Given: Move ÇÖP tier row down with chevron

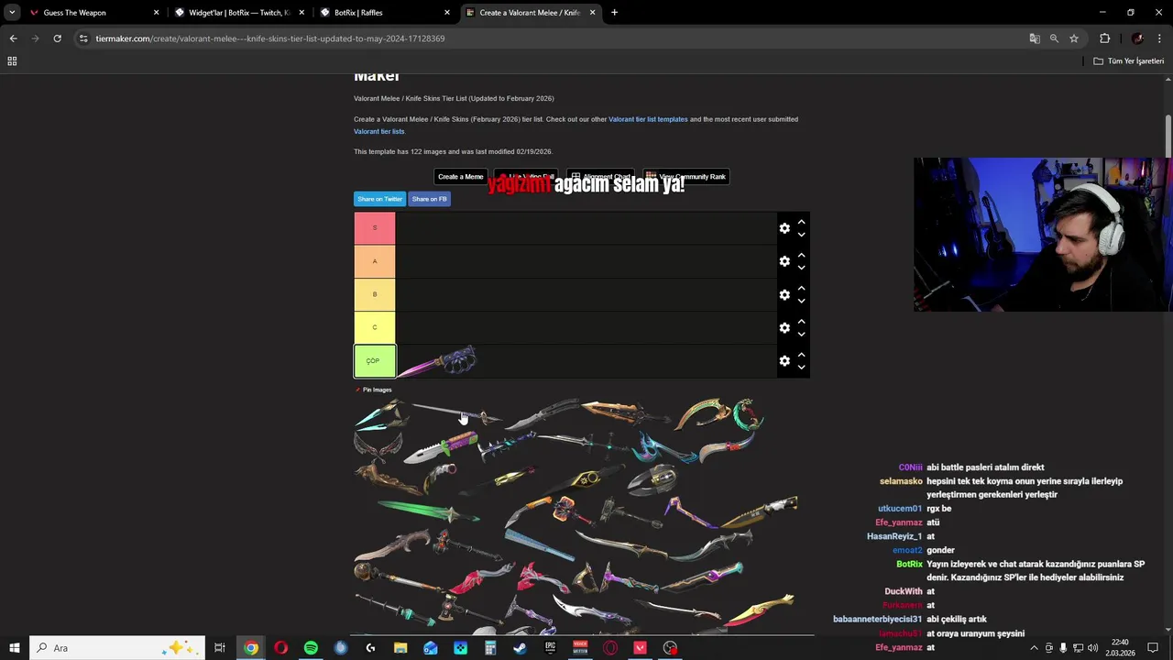Looking at the screenshot, I should 801,367.
